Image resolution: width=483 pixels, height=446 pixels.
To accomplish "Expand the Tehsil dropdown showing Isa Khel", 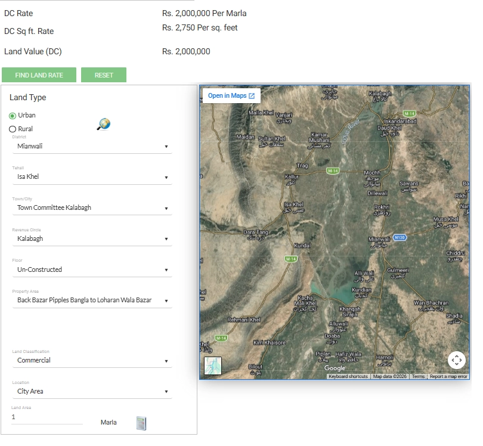I will (92, 177).
